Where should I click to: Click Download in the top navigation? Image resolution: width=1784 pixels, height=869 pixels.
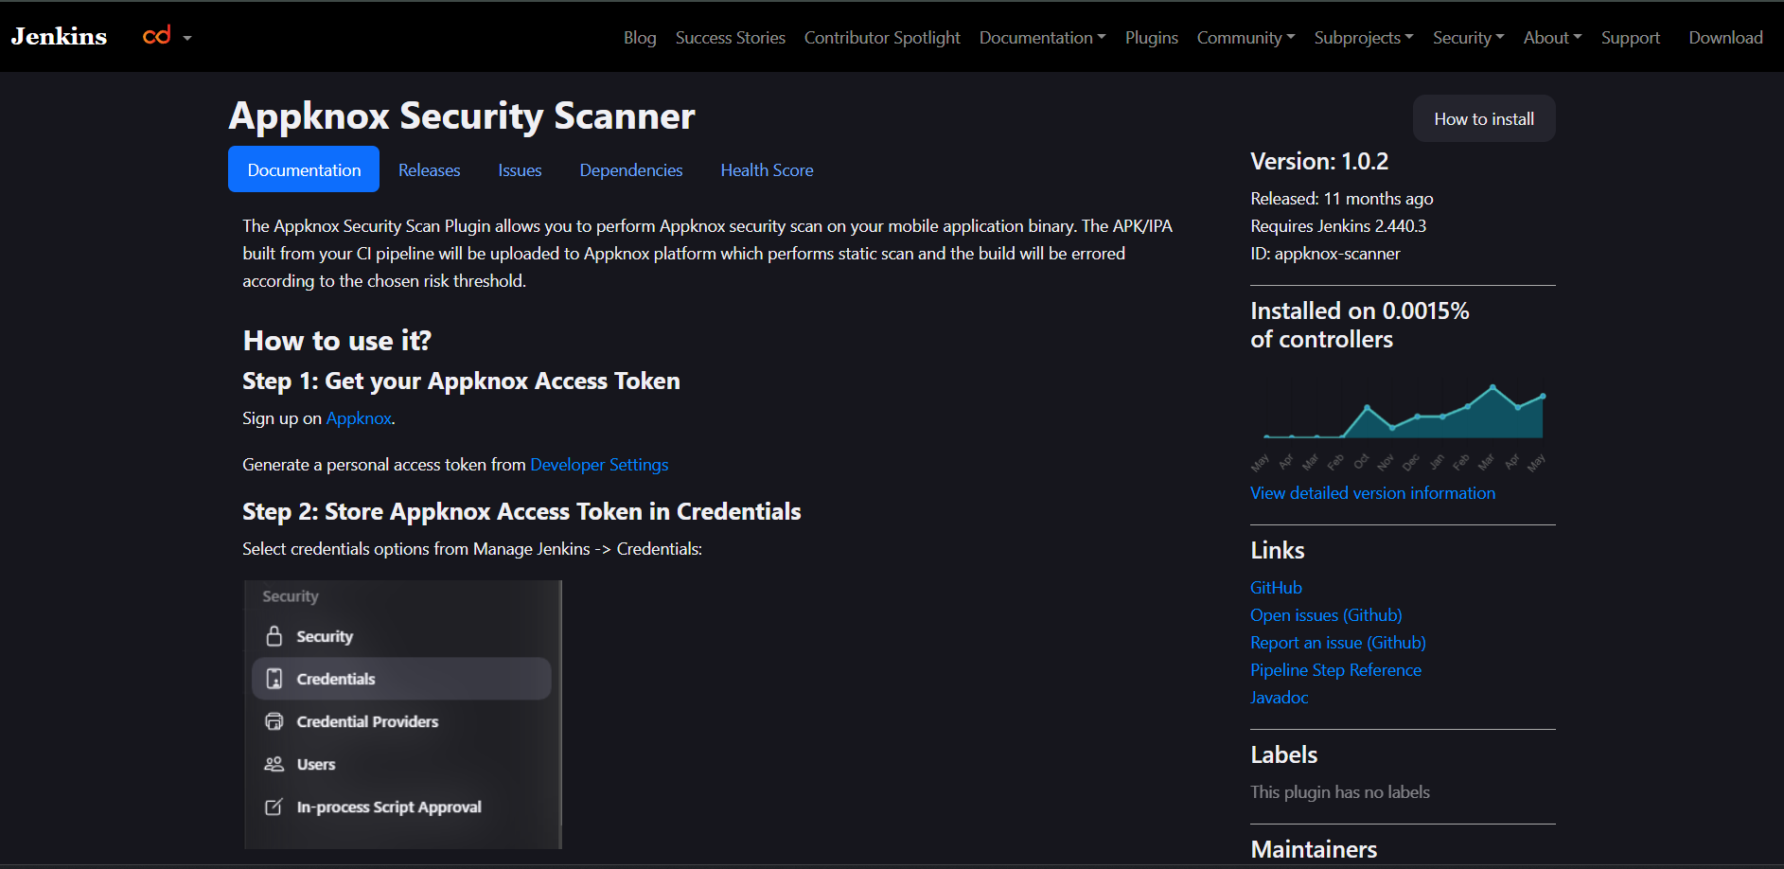(x=1725, y=38)
